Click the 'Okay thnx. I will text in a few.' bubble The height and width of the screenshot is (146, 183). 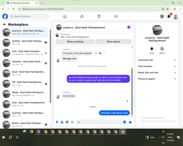114,113
